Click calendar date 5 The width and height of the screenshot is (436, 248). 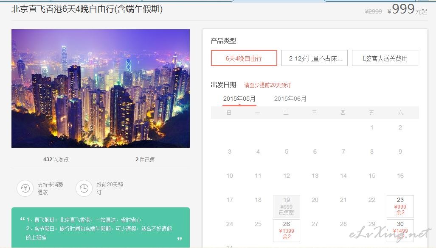coord(287,152)
